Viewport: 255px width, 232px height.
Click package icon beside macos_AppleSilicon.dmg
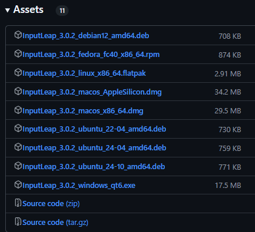pos(18,92)
